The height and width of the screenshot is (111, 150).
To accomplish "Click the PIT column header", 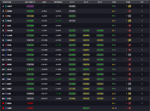I will pyautogui.click(x=142, y=2).
